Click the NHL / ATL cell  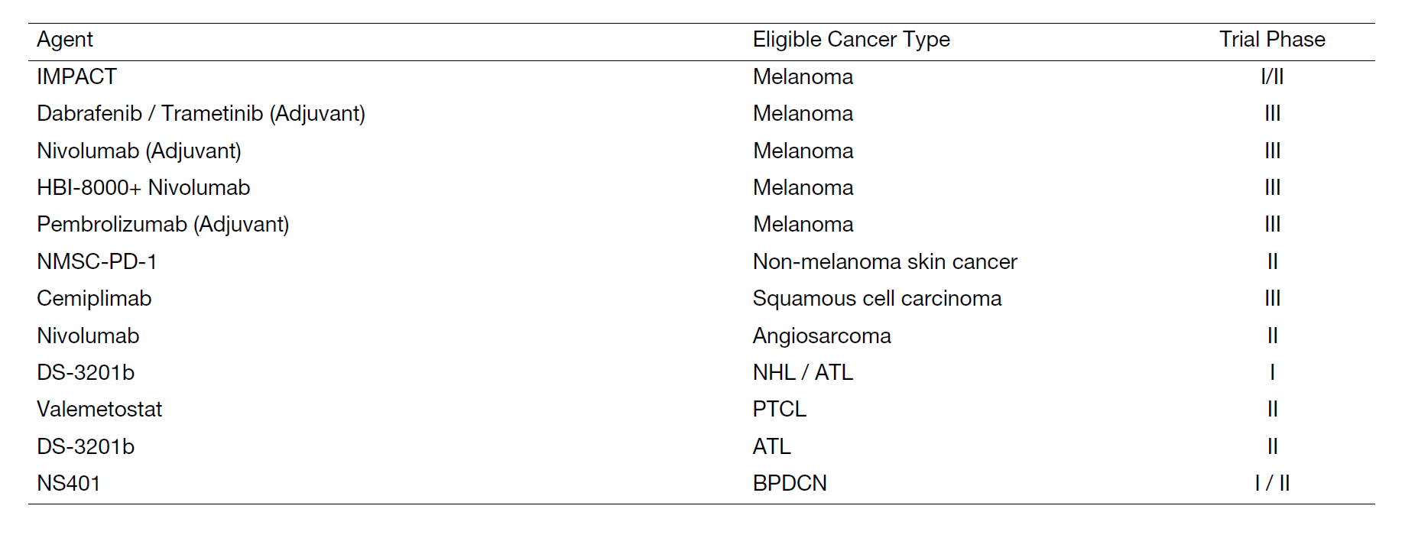(803, 372)
